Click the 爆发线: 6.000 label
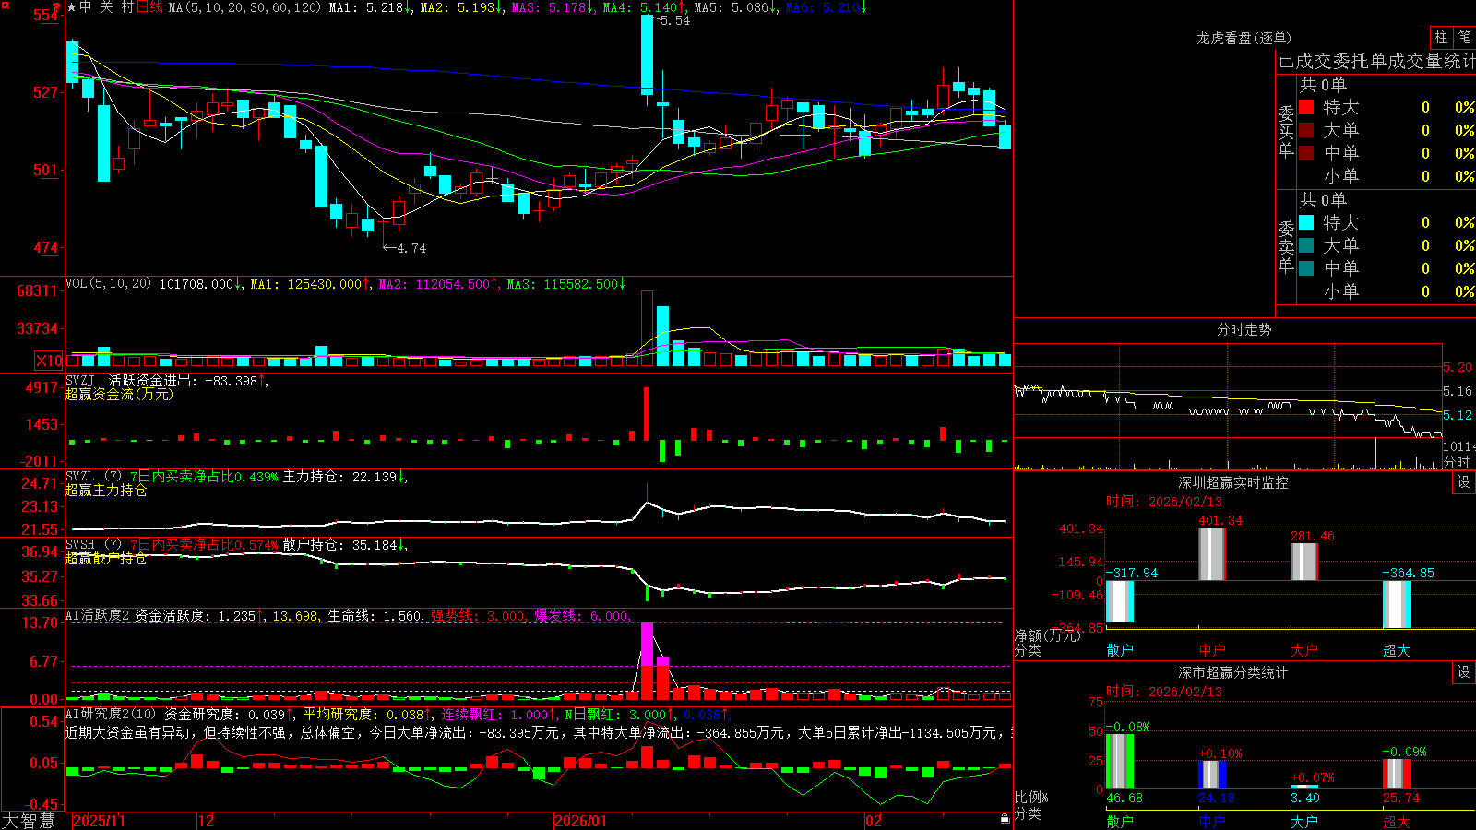1476x830 pixels. pyautogui.click(x=583, y=616)
